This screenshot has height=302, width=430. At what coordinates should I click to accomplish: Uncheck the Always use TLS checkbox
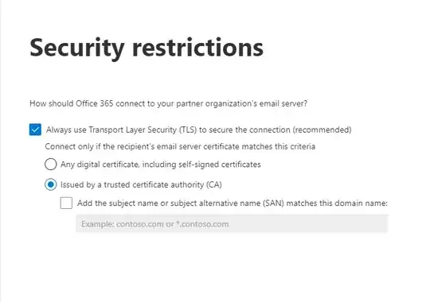35,130
